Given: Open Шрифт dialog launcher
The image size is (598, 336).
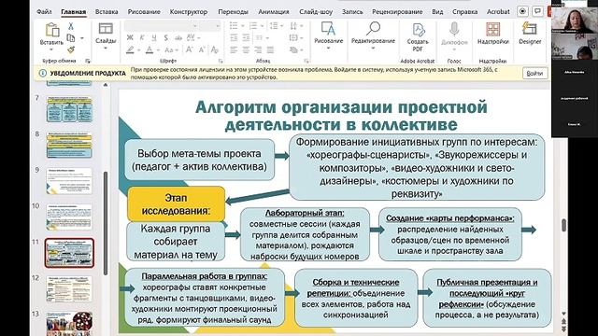Looking at the screenshot, I should click(x=221, y=61).
